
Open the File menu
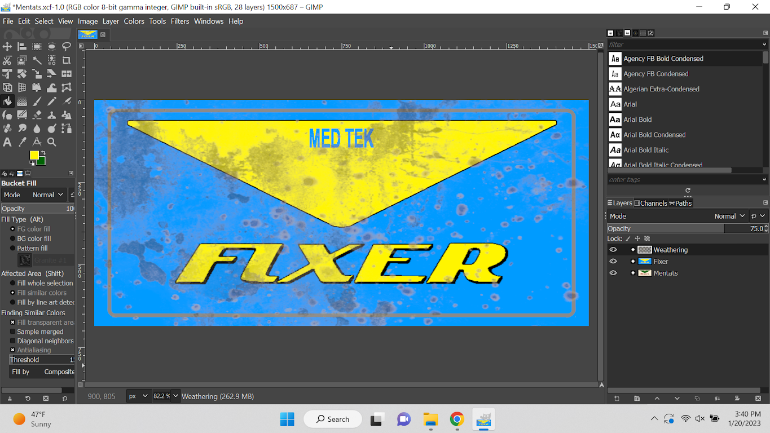pos(8,21)
